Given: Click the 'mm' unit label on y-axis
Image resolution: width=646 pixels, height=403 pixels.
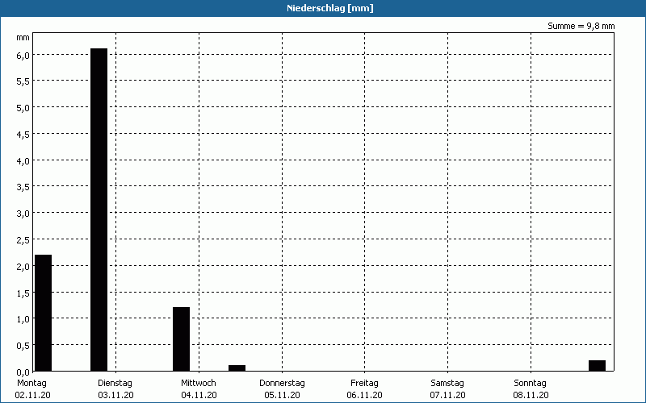Looking at the screenshot, I should (23, 38).
